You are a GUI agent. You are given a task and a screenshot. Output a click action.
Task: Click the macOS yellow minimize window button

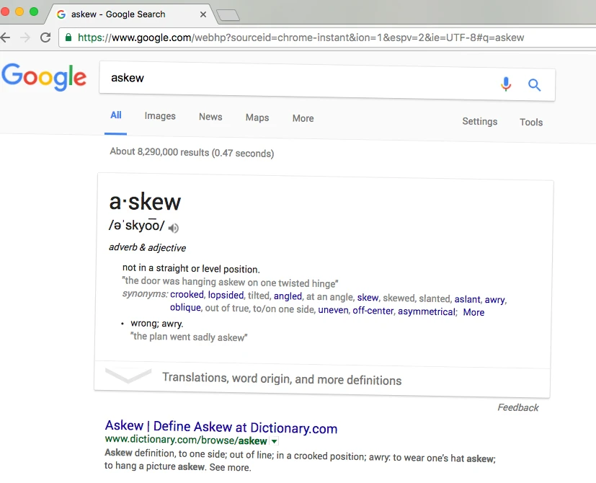[x=19, y=12]
